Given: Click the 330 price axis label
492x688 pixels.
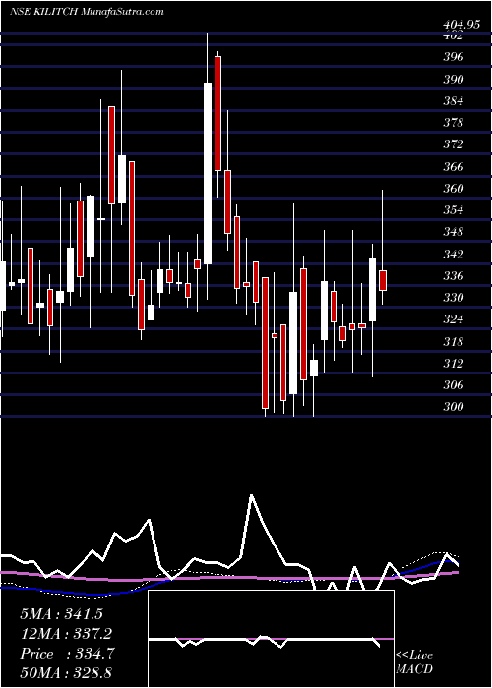Looking at the screenshot, I should tap(454, 298).
